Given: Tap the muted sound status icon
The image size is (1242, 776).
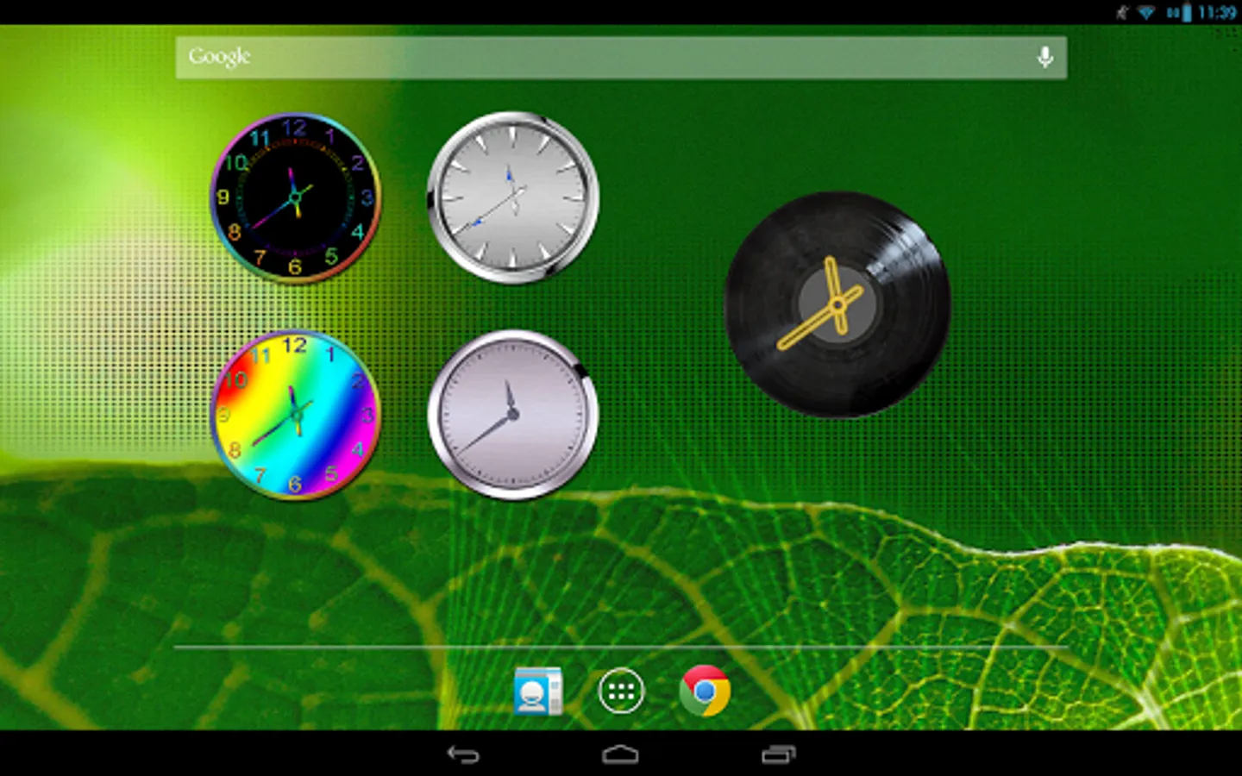Looking at the screenshot, I should [1122, 12].
